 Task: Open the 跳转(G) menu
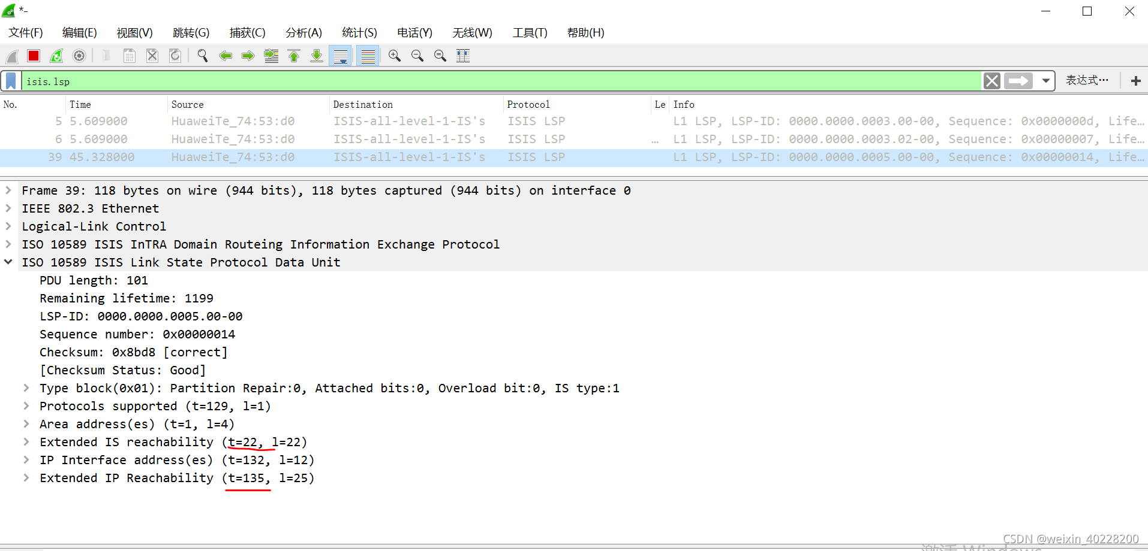191,33
